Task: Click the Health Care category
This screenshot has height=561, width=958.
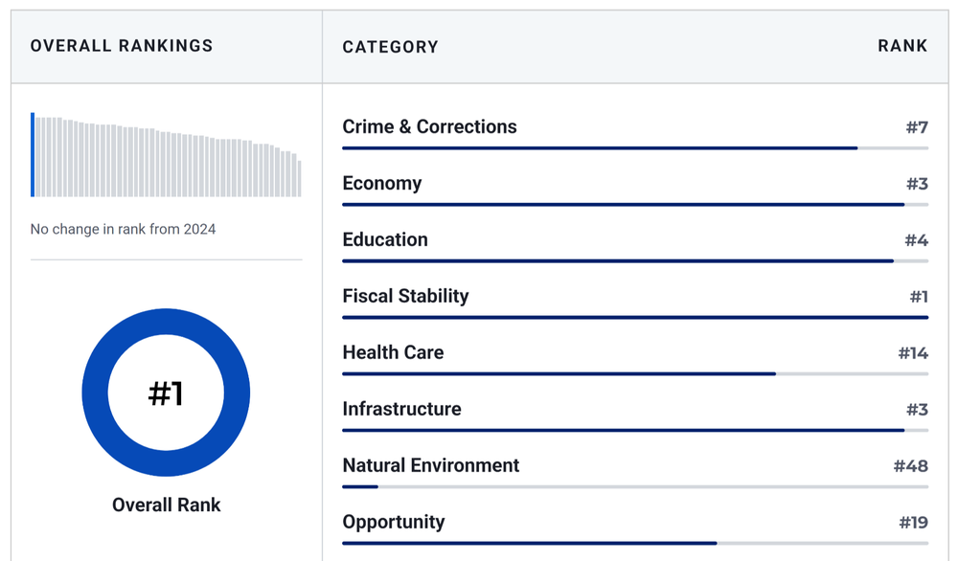Action: pos(393,353)
